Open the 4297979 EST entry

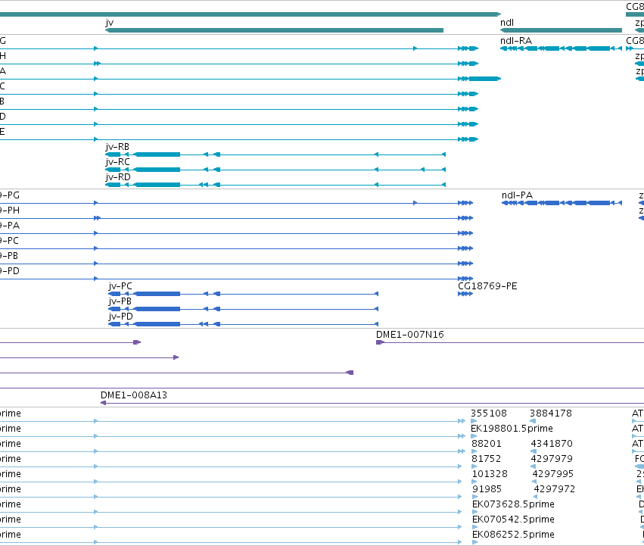pos(552,459)
